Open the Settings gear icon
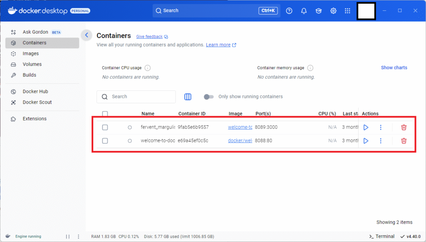 (333, 11)
